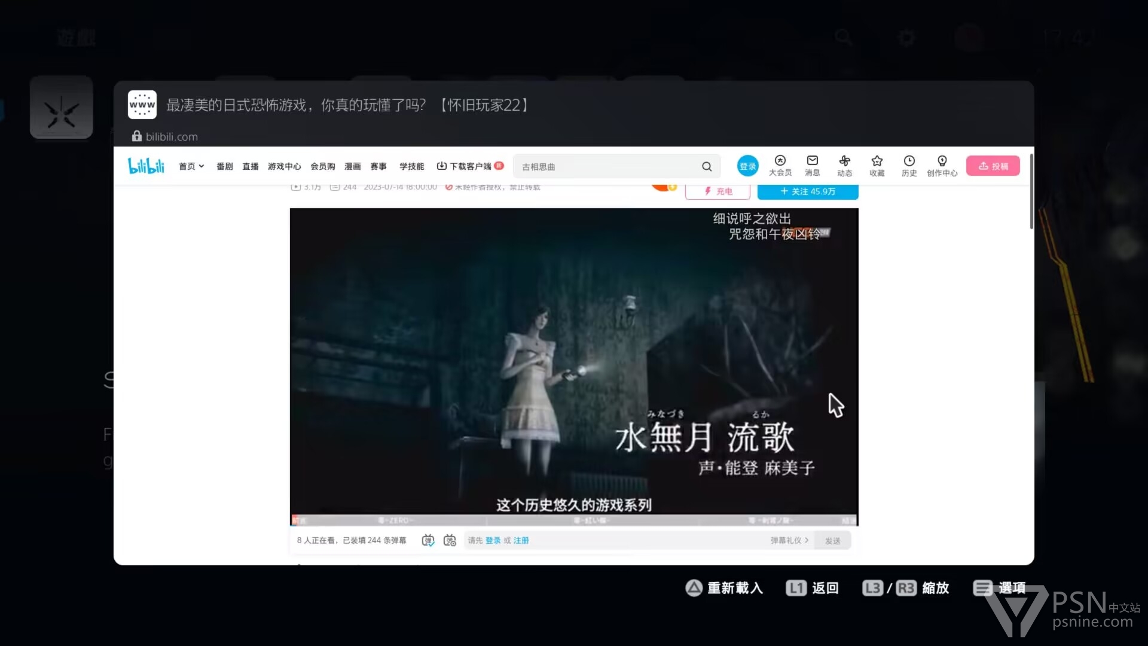Open 游戏中心 in navigation bar
This screenshot has height=646, width=1148.
[284, 166]
